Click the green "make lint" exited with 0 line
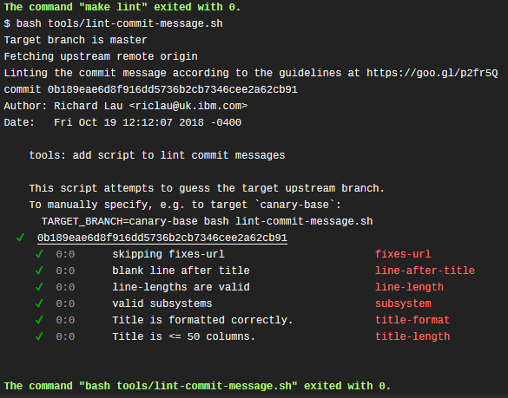508x398 pixels. [122, 7]
